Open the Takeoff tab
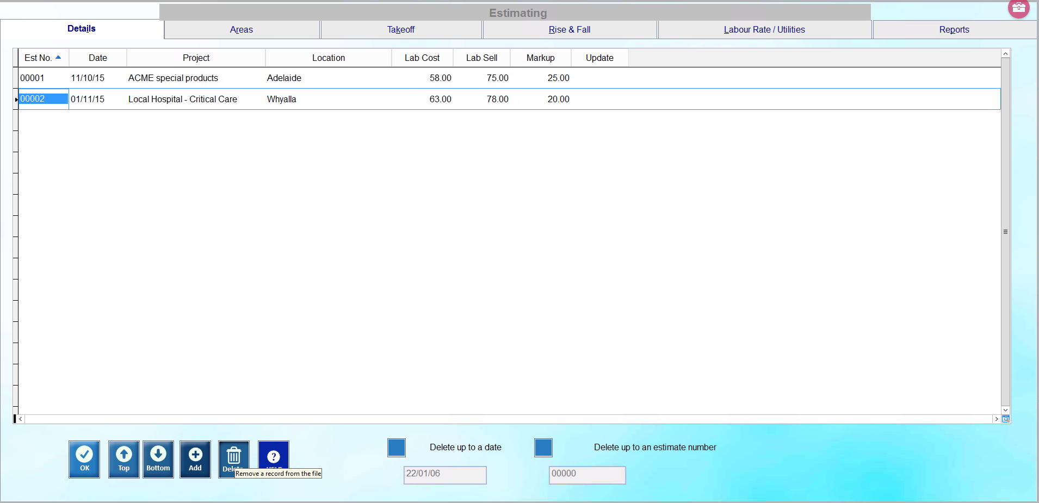This screenshot has width=1039, height=503. click(401, 30)
